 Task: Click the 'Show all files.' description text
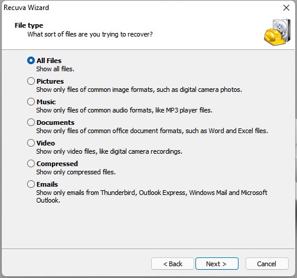(56, 69)
